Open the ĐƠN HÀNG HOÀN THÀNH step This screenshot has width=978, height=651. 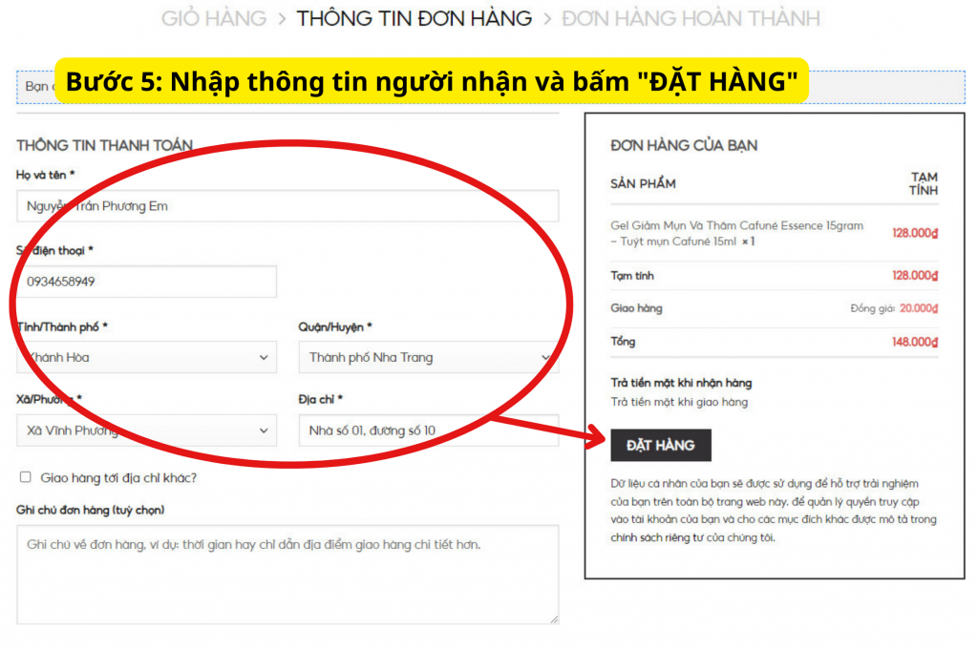tap(690, 18)
